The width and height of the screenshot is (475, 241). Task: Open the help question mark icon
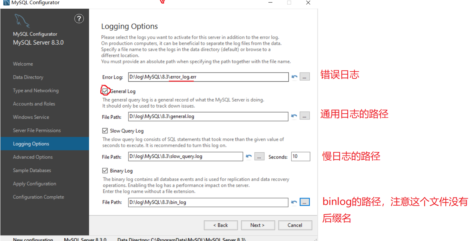[x=79, y=19]
